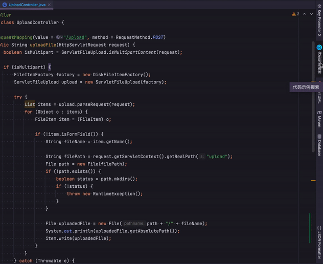Select the UploadController.java editor tab
Viewport: 323px width, 264px height.
coord(27,5)
